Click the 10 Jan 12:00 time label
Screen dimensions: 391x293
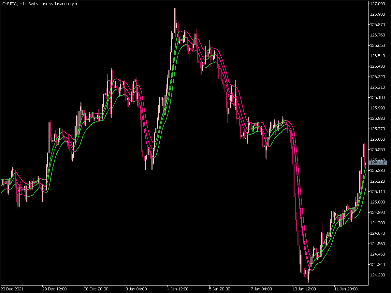pyautogui.click(x=304, y=289)
